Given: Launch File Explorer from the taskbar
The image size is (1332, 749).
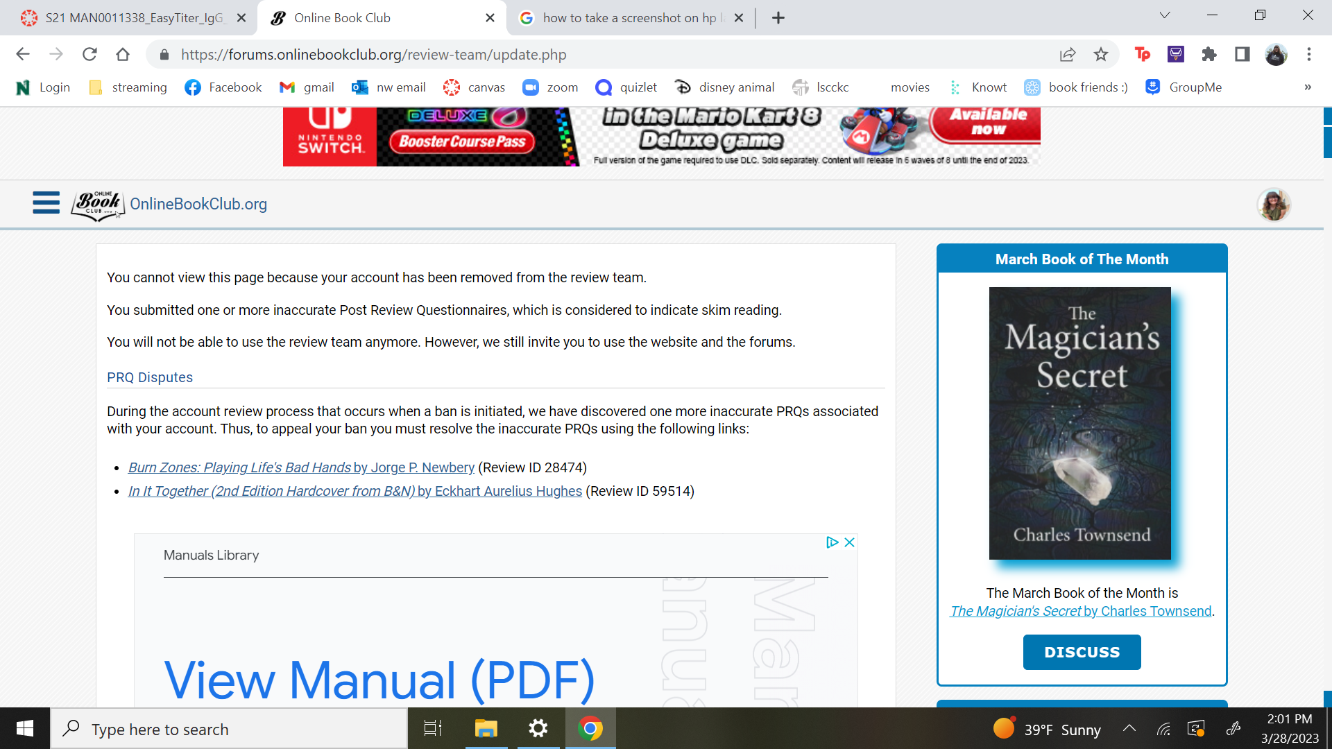Looking at the screenshot, I should [486, 729].
